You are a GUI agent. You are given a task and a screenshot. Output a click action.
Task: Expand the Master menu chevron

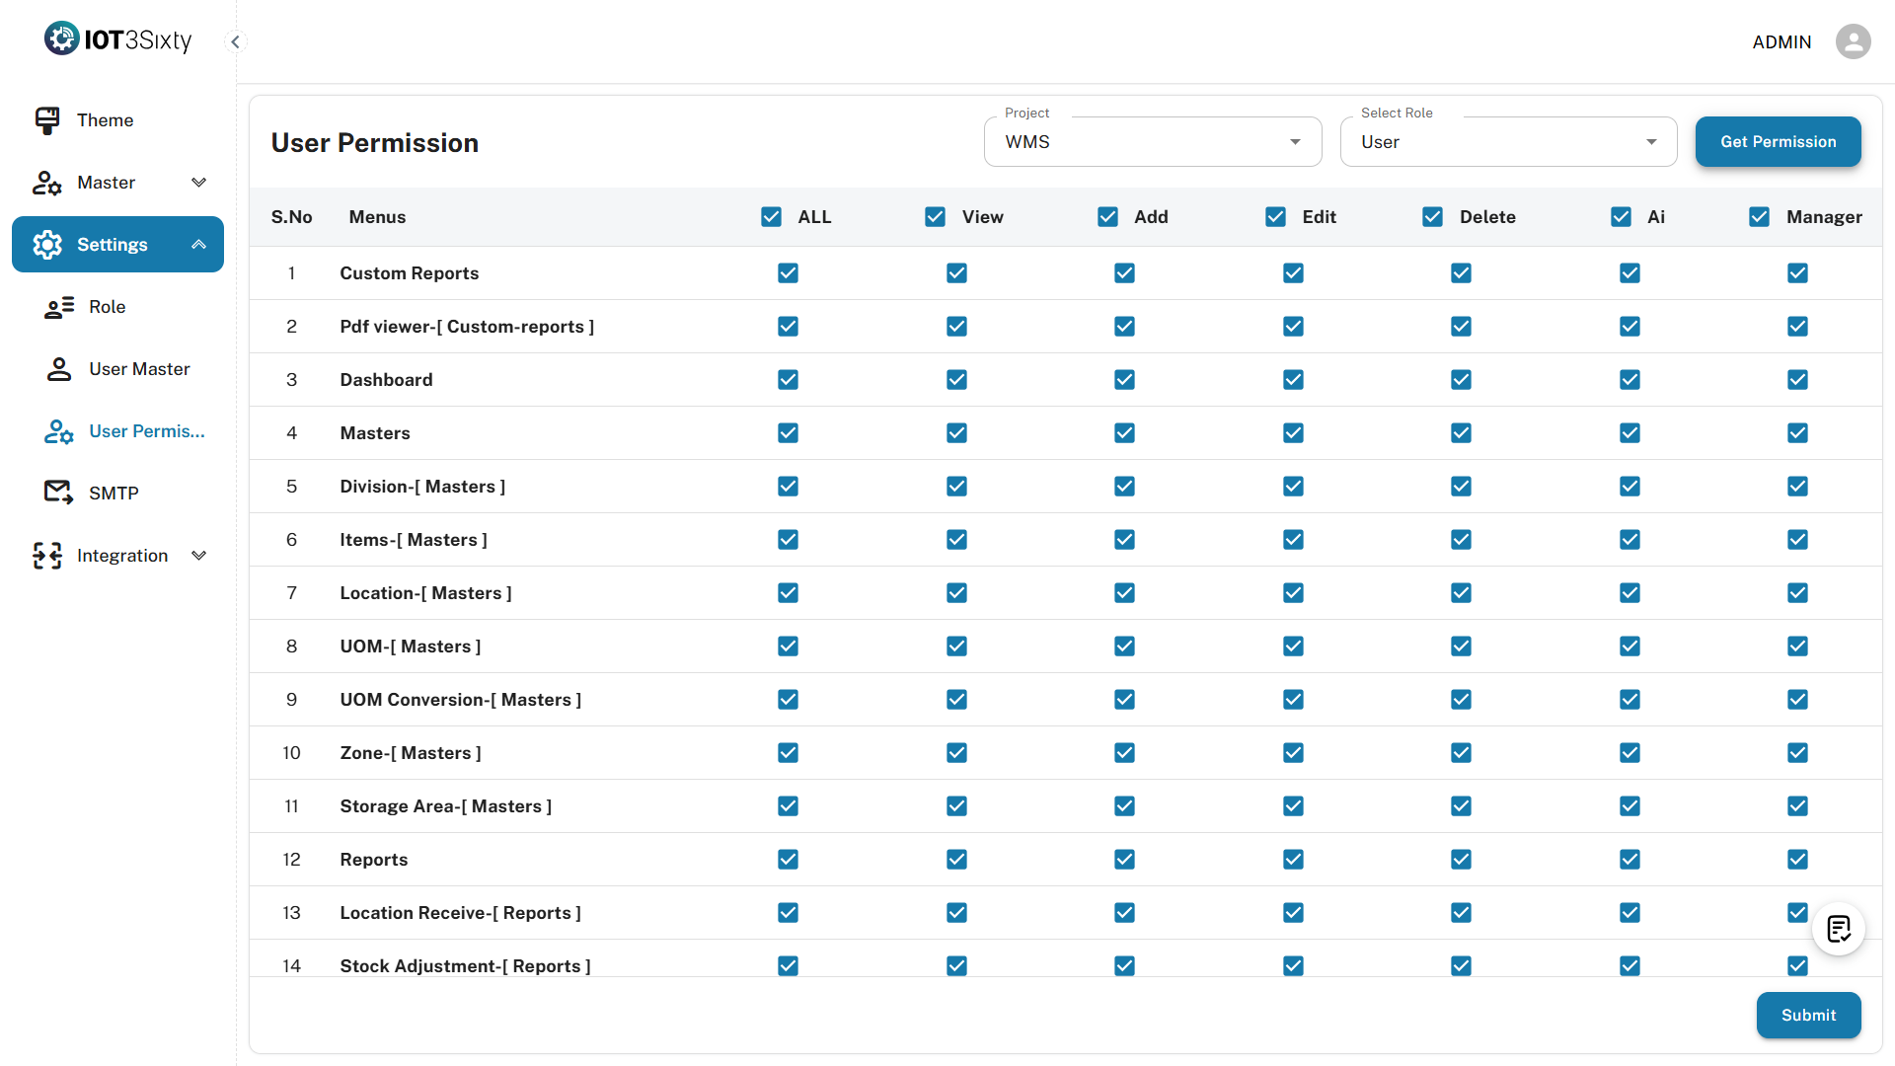[x=198, y=183]
